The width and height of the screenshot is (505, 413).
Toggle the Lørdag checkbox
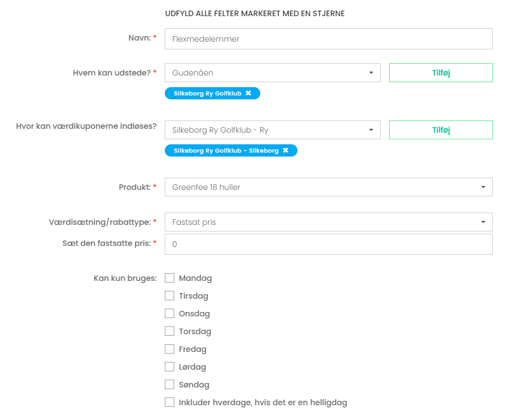point(169,366)
